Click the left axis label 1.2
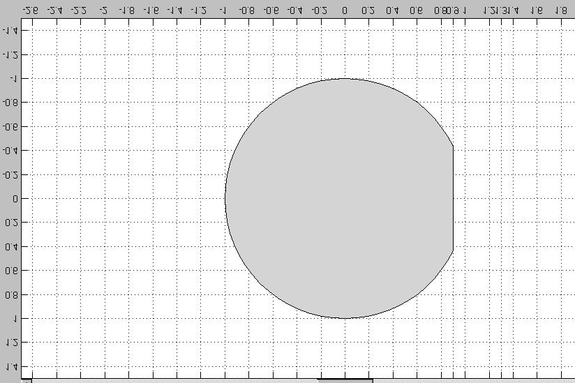 click(11, 343)
